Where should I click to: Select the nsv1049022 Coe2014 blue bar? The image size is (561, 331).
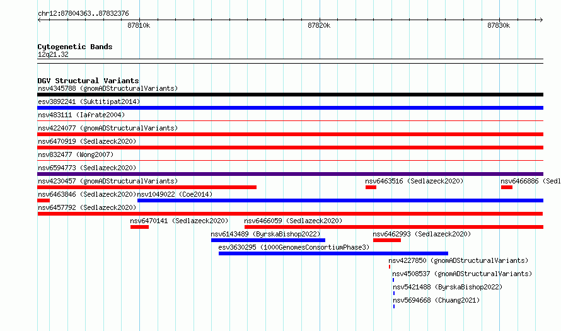tap(340, 200)
